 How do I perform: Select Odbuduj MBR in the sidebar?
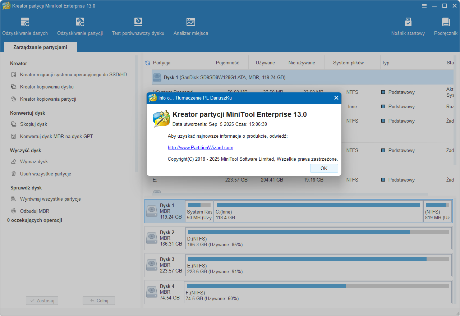pos(30,211)
